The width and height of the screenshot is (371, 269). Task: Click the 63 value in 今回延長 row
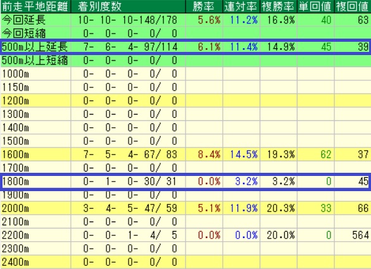pyautogui.click(x=363, y=20)
